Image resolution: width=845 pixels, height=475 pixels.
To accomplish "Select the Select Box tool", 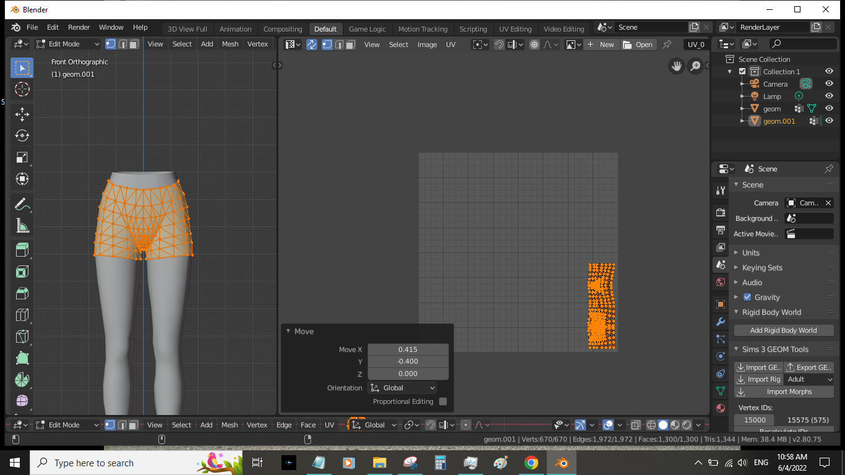I will [x=22, y=67].
